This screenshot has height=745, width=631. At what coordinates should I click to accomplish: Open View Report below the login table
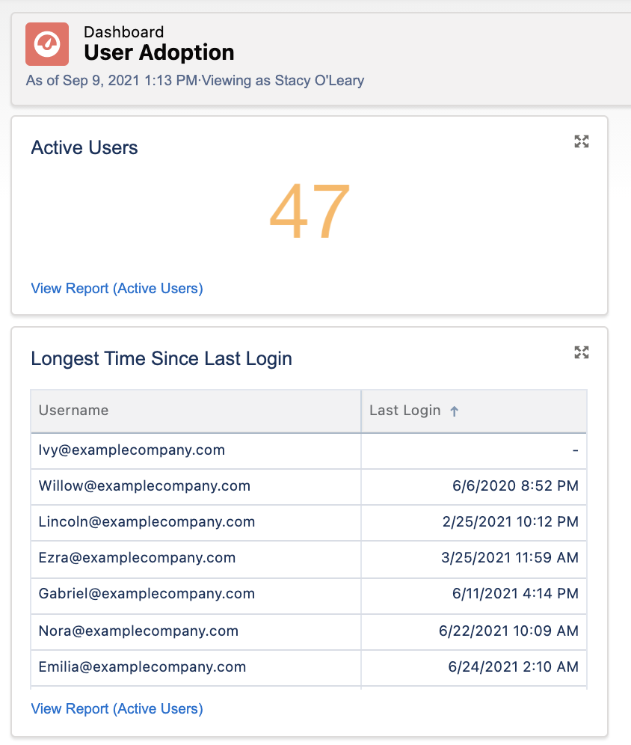coord(117,708)
